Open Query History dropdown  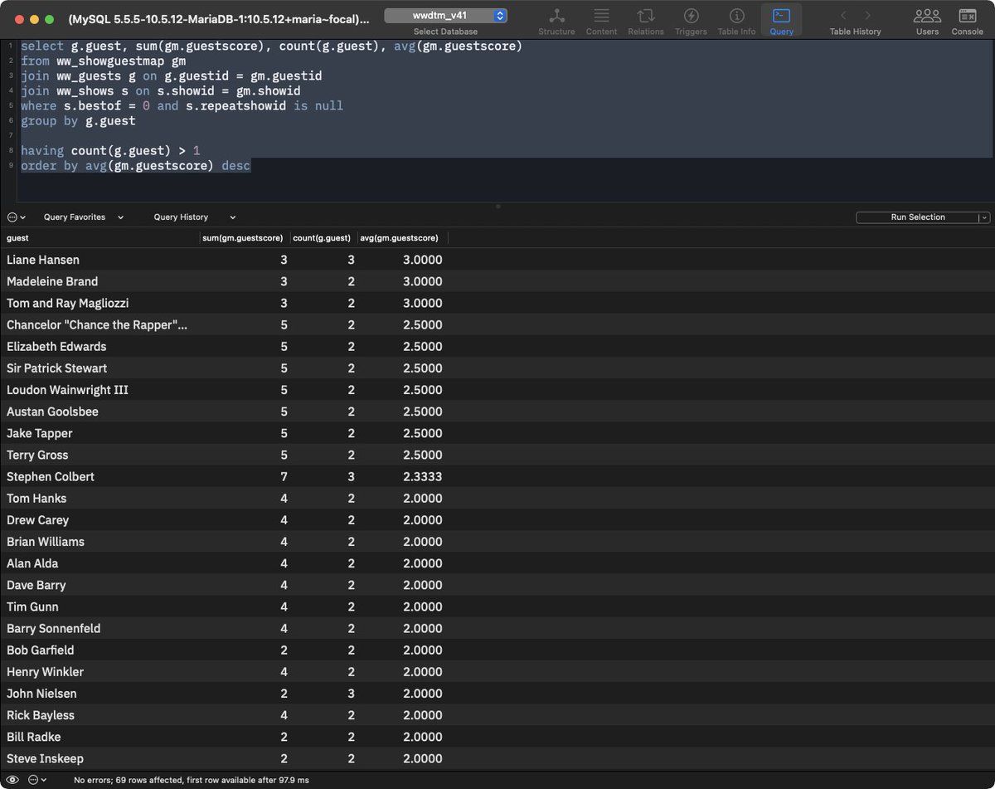[195, 217]
